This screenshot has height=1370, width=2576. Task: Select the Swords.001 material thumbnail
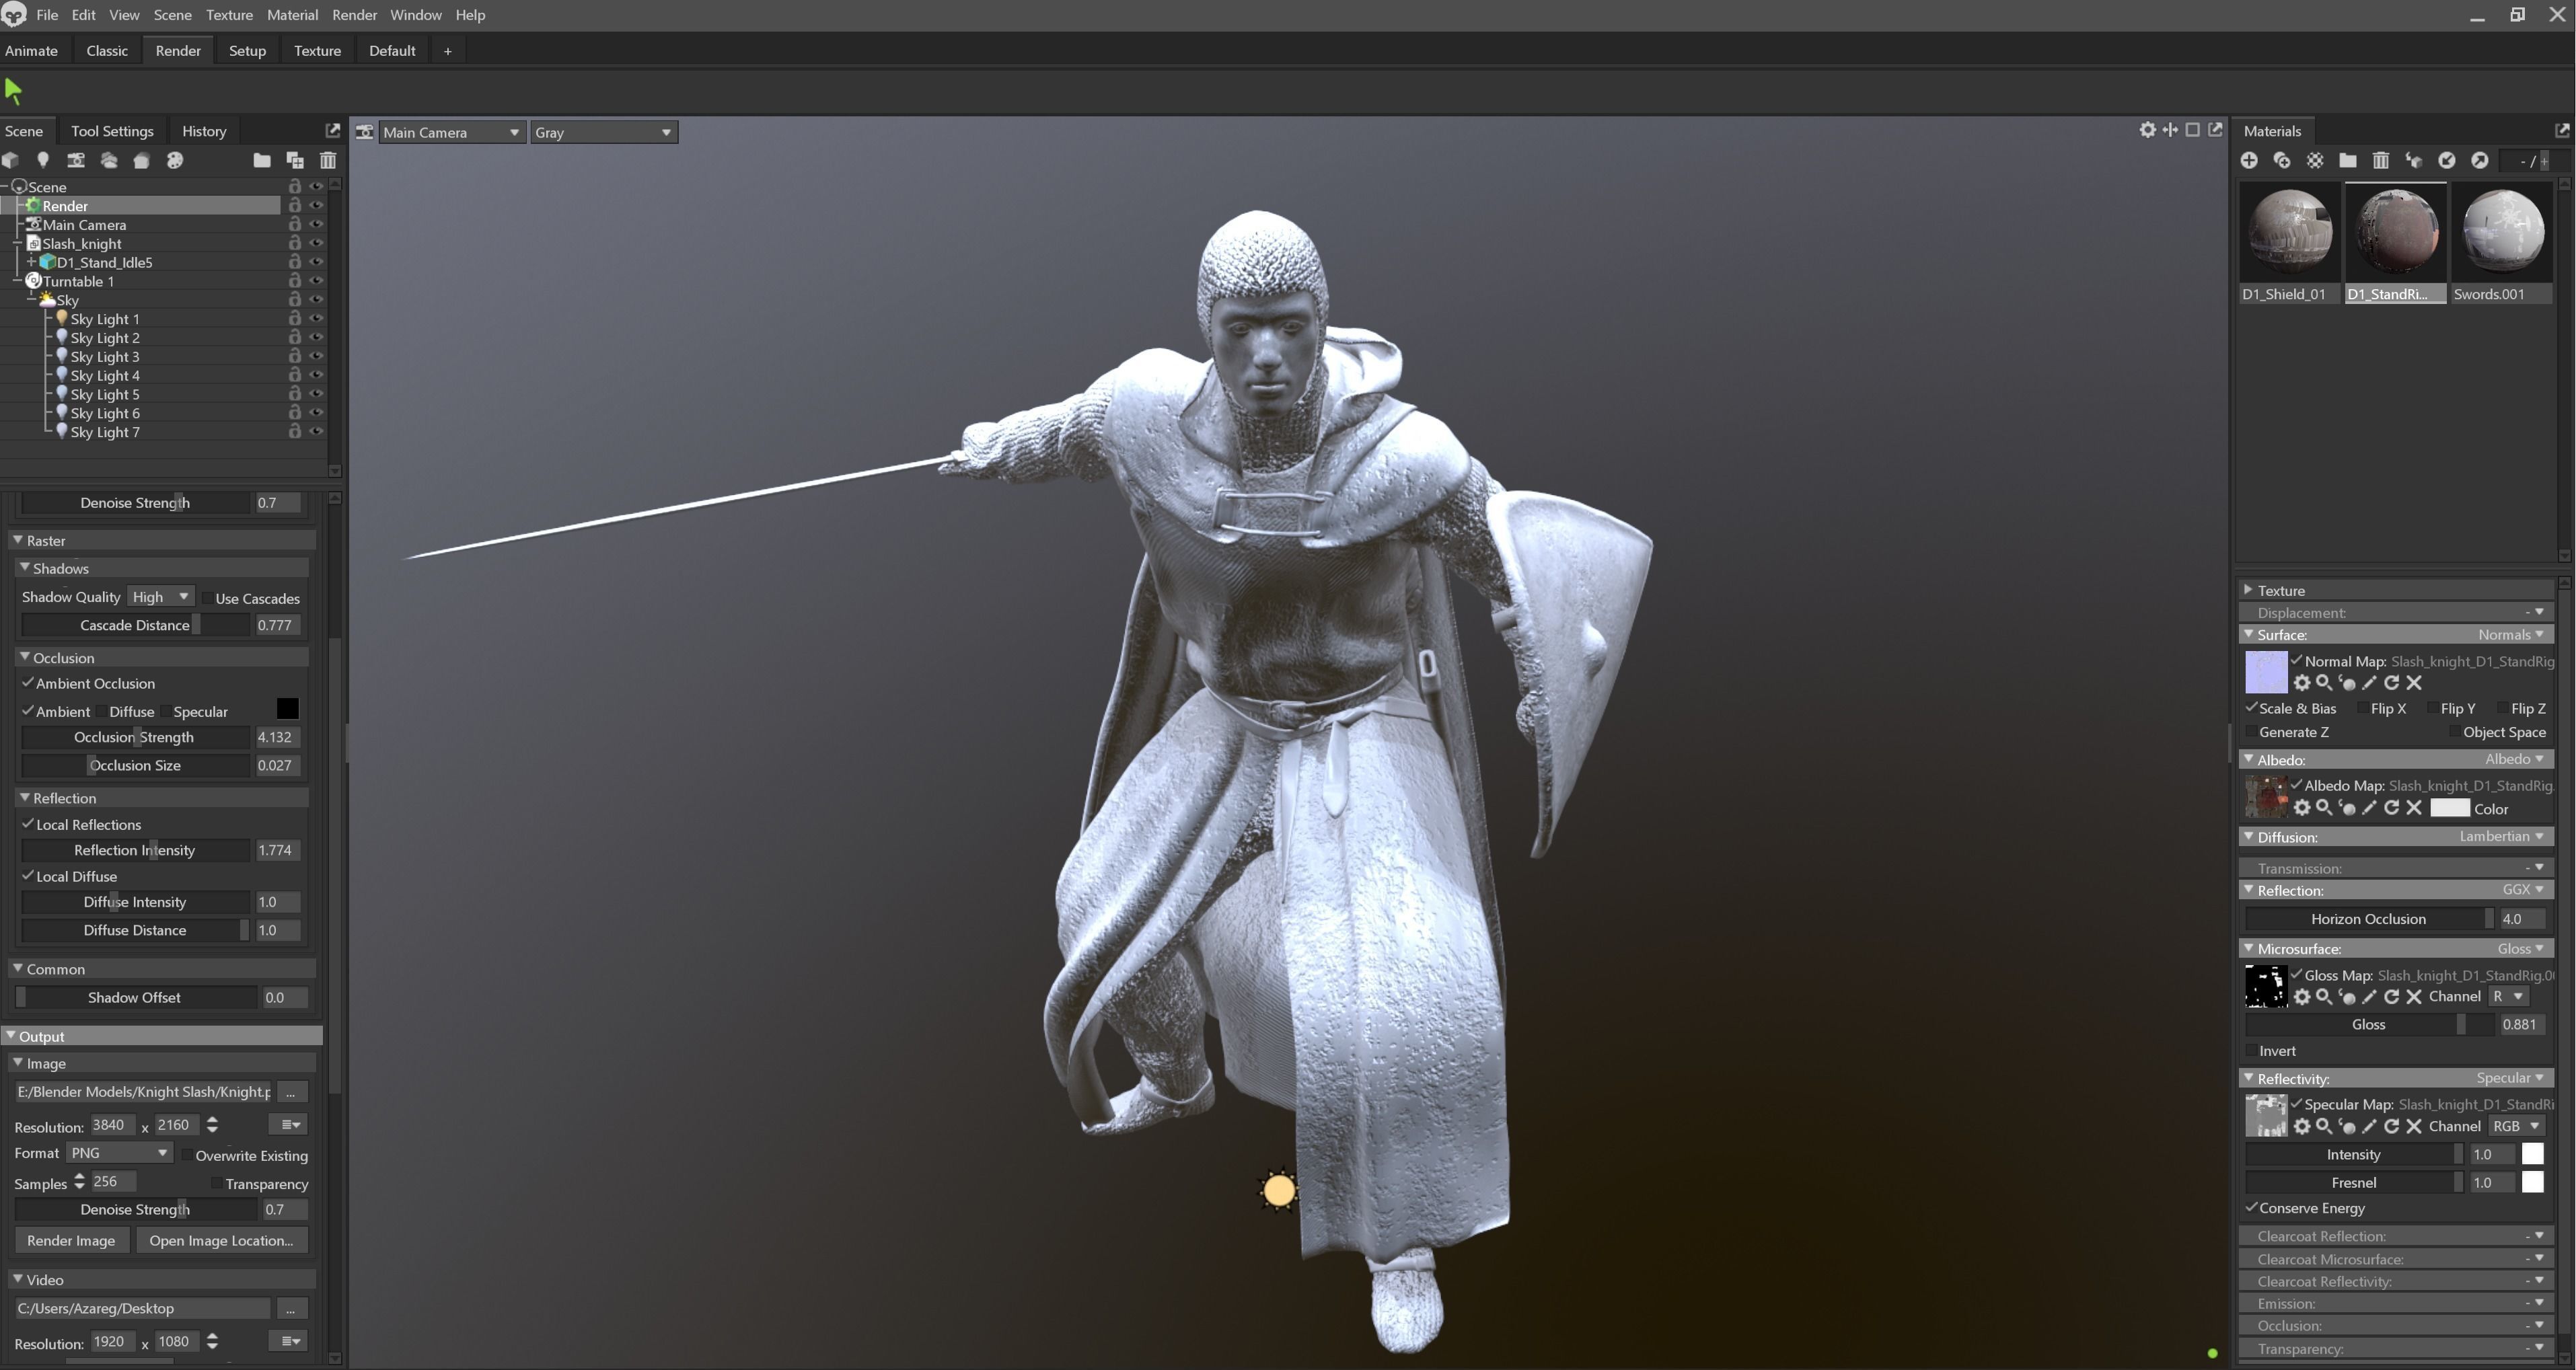tap(2502, 231)
